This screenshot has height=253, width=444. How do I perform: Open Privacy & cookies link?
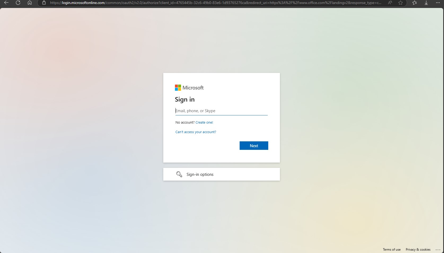(418, 250)
